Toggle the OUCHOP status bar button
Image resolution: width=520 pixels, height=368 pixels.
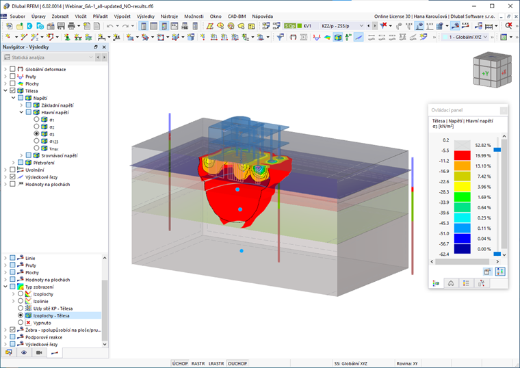click(x=237, y=364)
